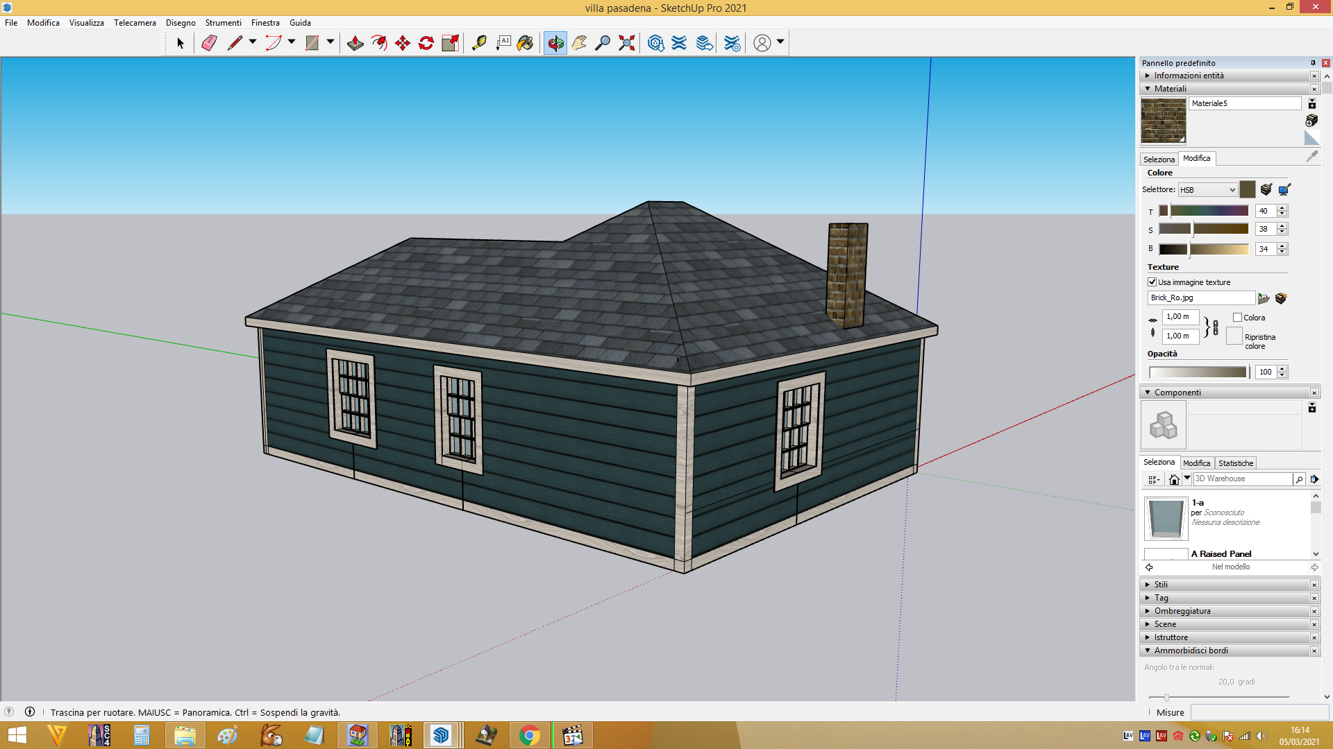
Task: Open Arc tool dropdown arrow
Action: [x=292, y=42]
